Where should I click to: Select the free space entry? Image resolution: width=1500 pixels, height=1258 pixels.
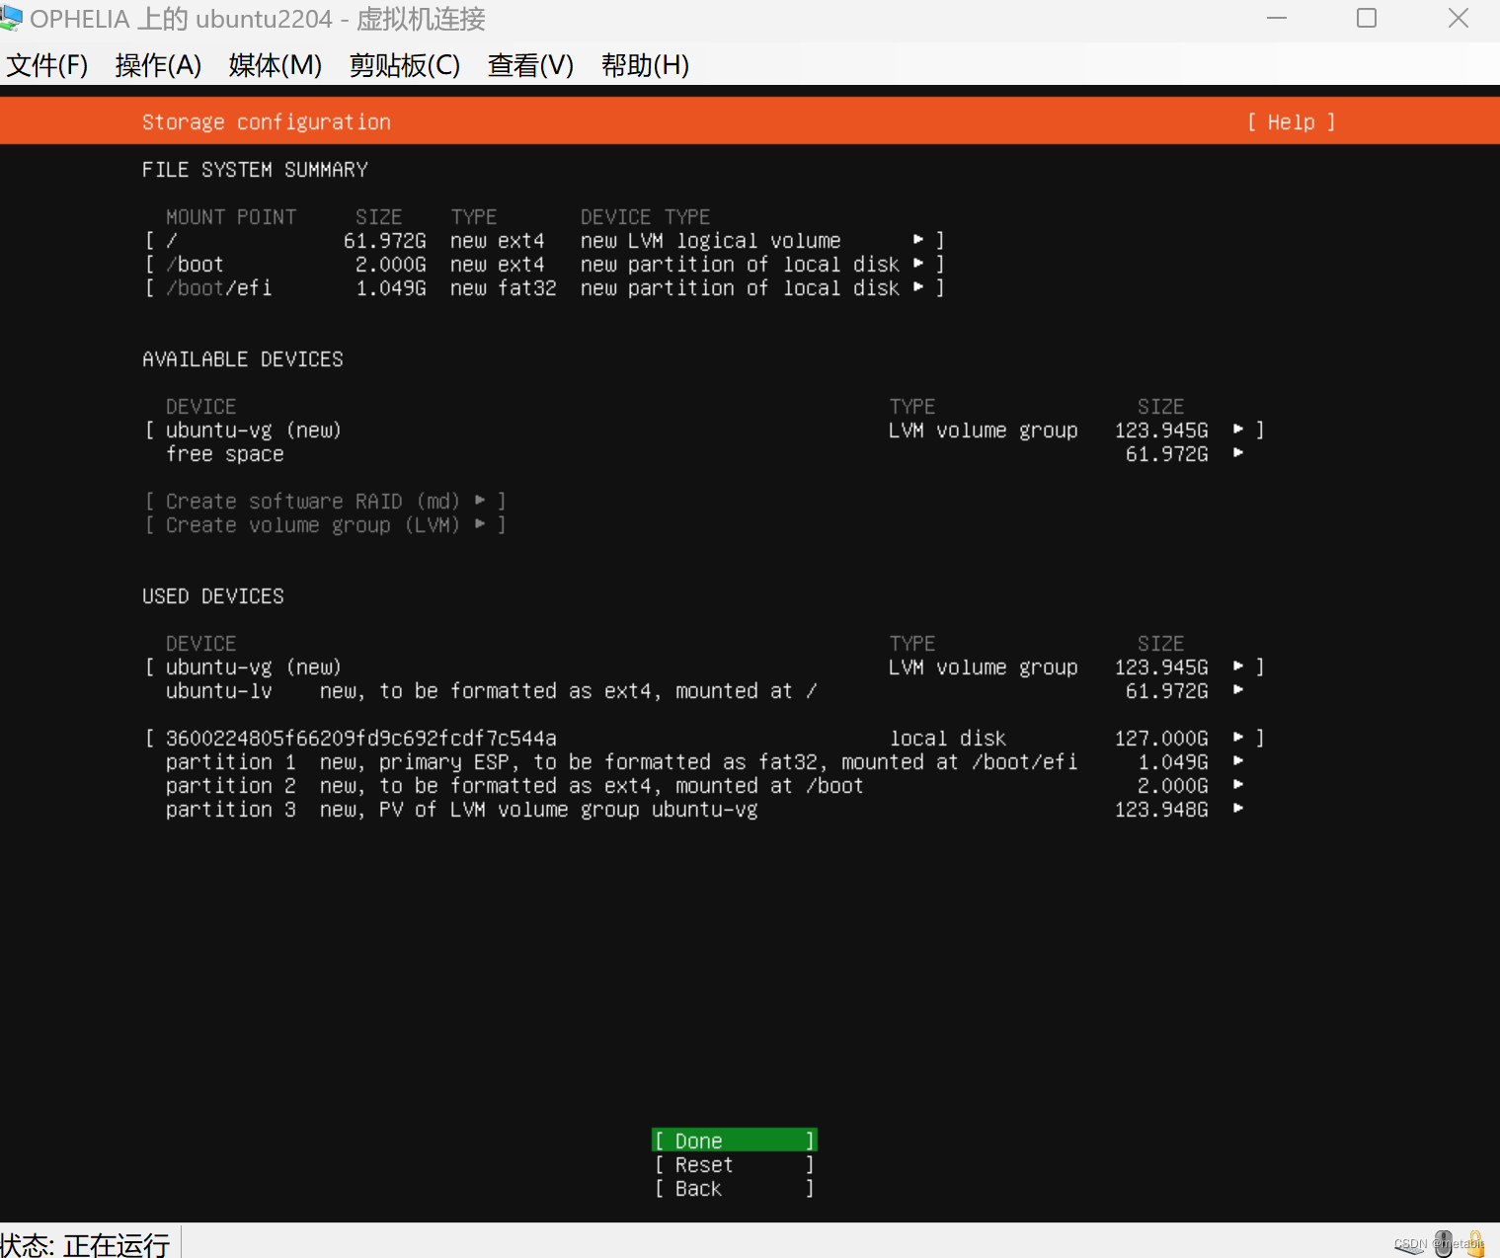pyautogui.click(x=704, y=453)
